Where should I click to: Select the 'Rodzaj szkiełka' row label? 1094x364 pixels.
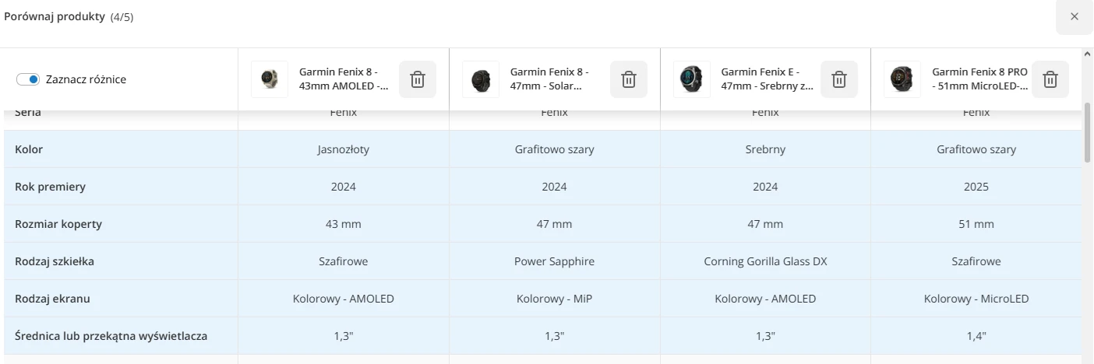click(x=55, y=261)
